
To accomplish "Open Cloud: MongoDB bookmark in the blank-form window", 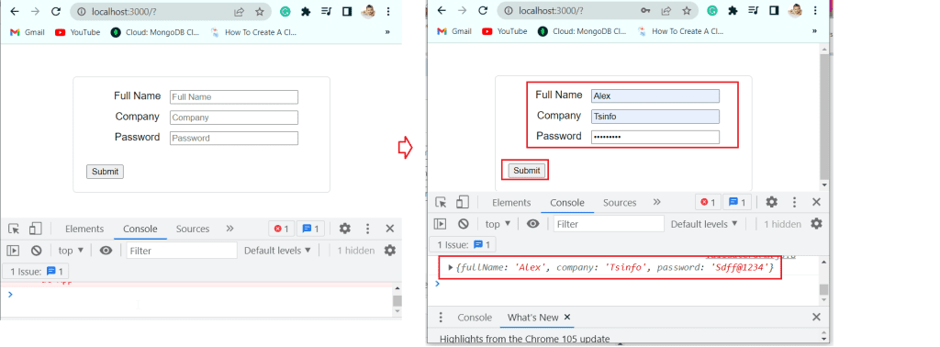I will [154, 32].
